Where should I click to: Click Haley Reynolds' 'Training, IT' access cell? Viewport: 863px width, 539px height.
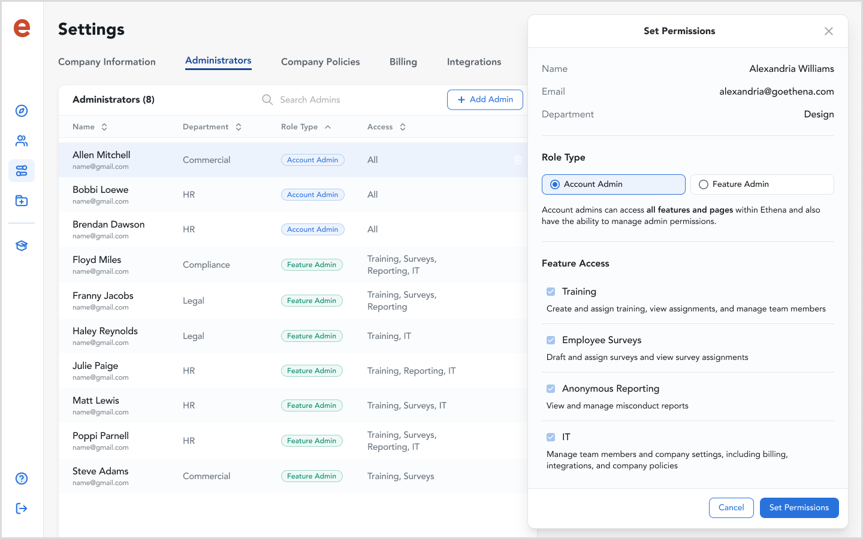click(x=389, y=336)
